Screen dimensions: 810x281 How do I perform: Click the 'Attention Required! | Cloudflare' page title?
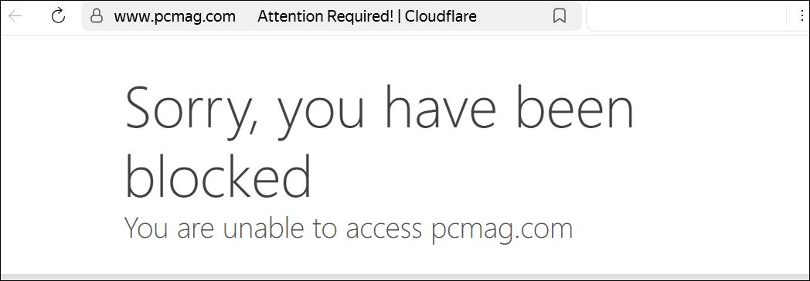(x=367, y=16)
